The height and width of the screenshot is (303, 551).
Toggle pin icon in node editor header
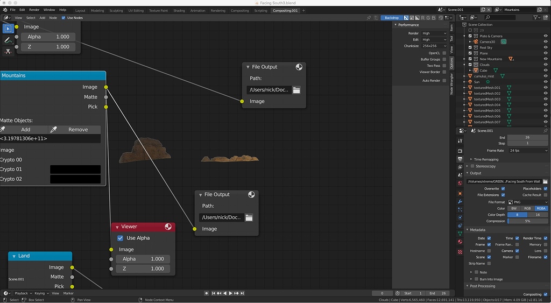pos(369,18)
